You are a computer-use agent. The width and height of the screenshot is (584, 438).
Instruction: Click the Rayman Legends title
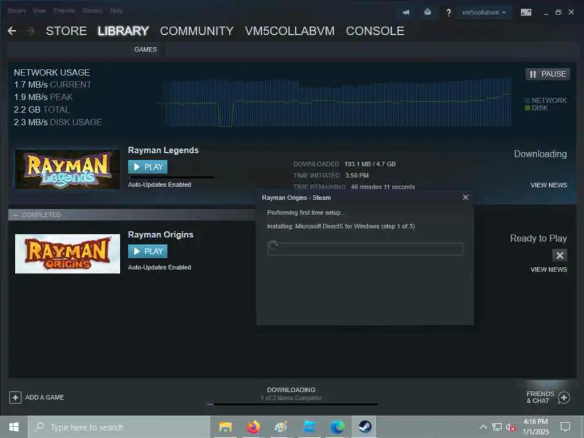click(x=163, y=150)
